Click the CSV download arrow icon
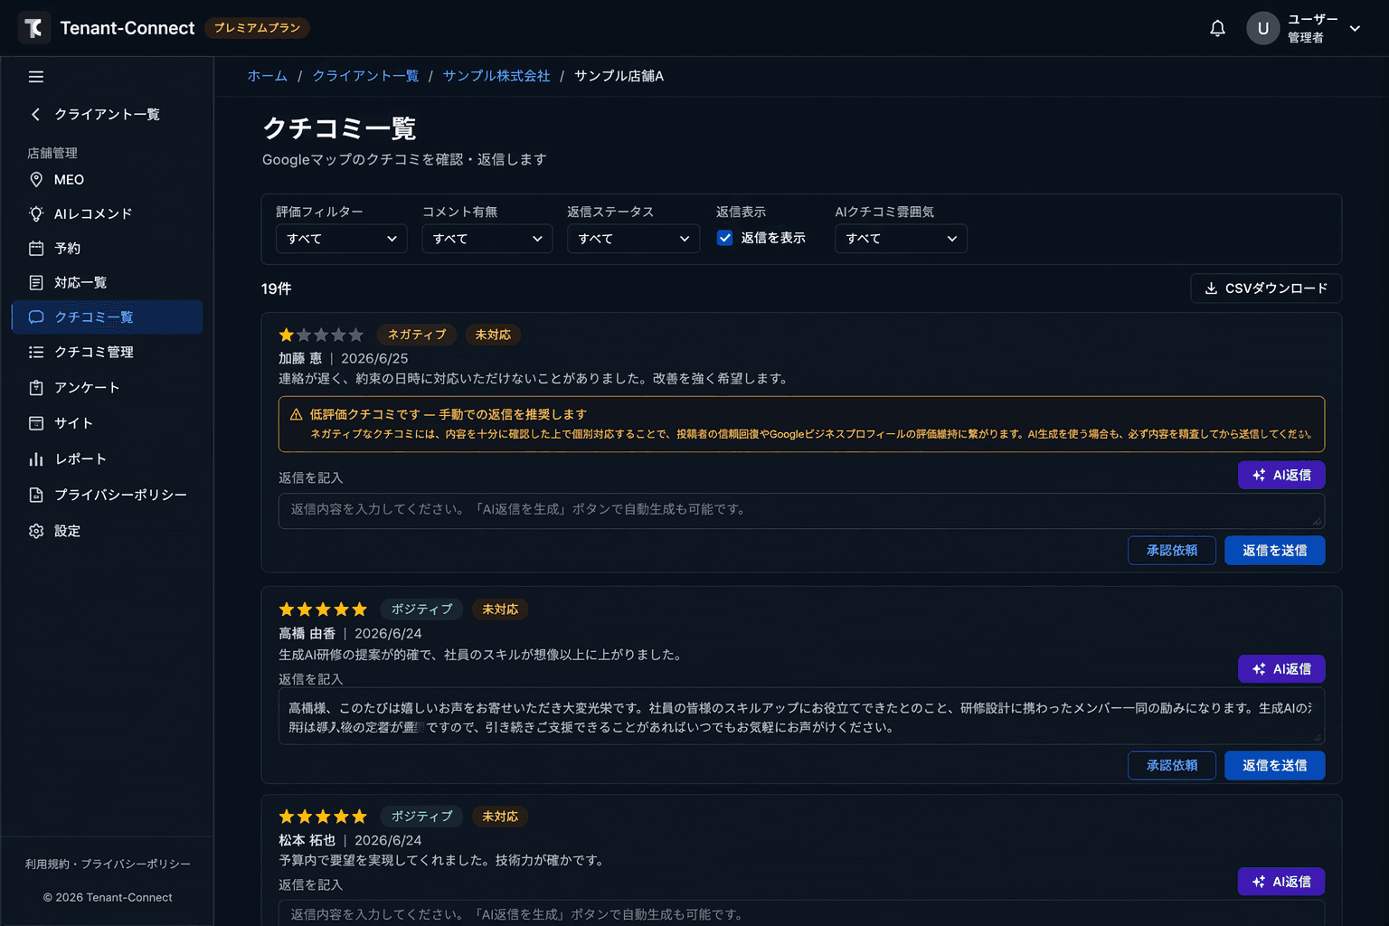This screenshot has width=1389, height=926. pyautogui.click(x=1211, y=288)
